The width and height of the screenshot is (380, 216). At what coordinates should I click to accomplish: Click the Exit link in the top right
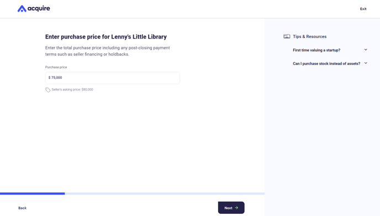[x=363, y=9]
